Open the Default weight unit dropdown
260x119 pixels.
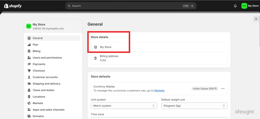coord(194,106)
